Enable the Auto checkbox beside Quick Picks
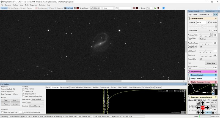 212,31
